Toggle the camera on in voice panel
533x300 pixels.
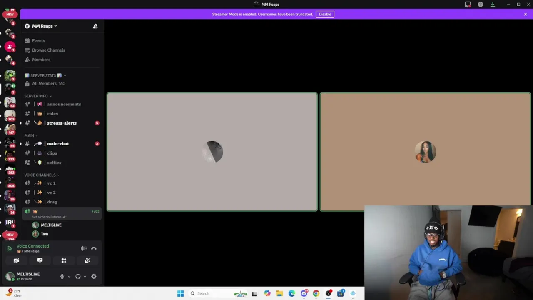16,260
